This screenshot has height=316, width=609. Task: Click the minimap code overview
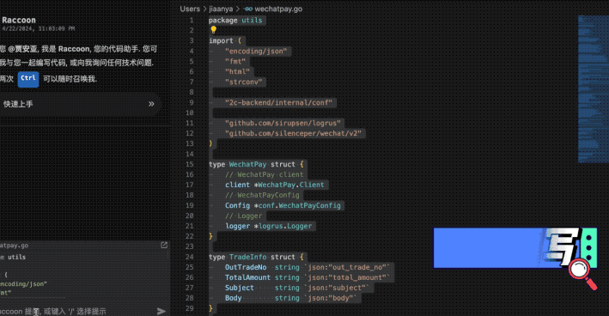[x=593, y=88]
